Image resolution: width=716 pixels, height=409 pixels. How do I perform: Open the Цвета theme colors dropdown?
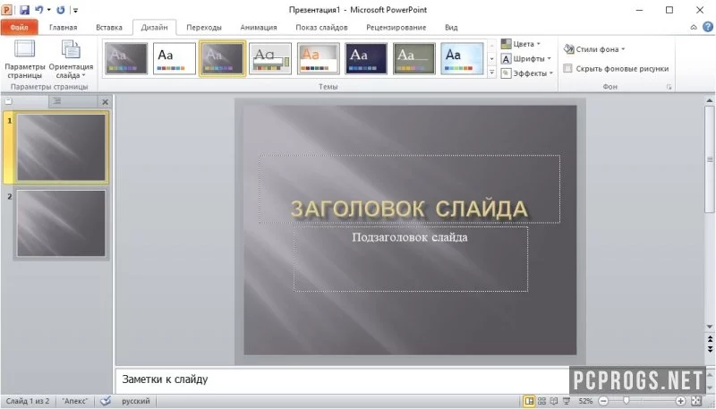tap(521, 44)
